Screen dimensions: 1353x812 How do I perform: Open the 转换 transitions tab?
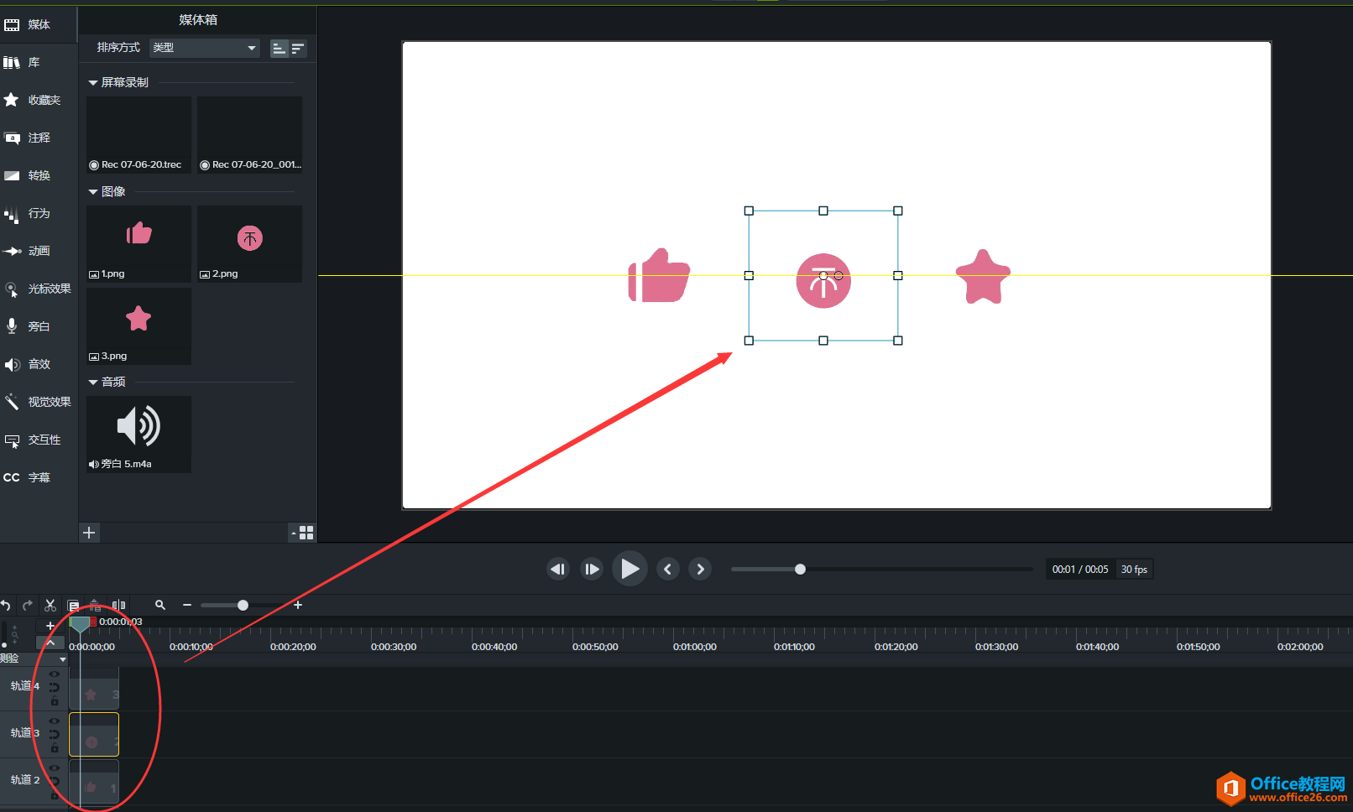point(39,175)
